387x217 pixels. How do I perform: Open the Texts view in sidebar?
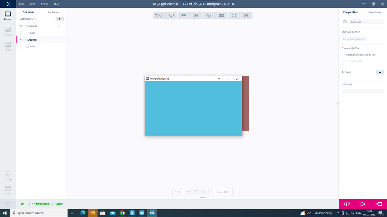[x=8, y=46]
